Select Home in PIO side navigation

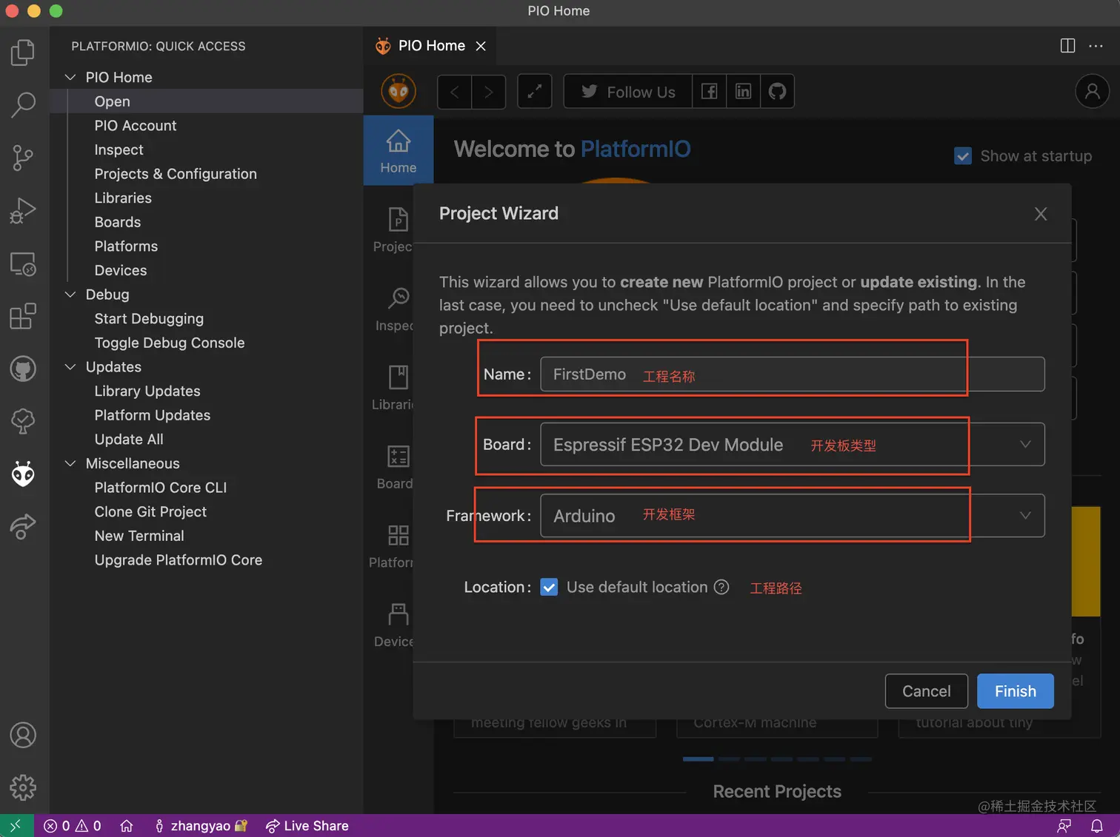click(399, 150)
